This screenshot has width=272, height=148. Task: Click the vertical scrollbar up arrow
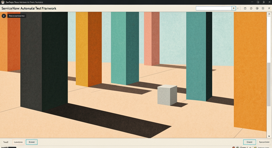(x=269, y=14)
